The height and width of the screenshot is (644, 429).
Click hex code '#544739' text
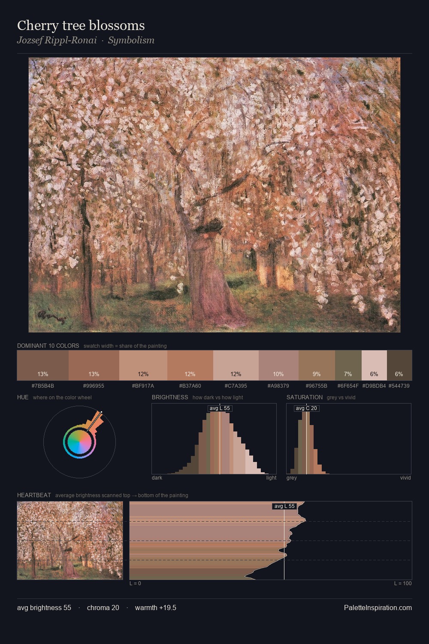[399, 386]
